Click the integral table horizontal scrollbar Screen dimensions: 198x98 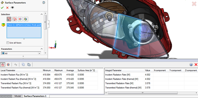[x=143, y=93]
